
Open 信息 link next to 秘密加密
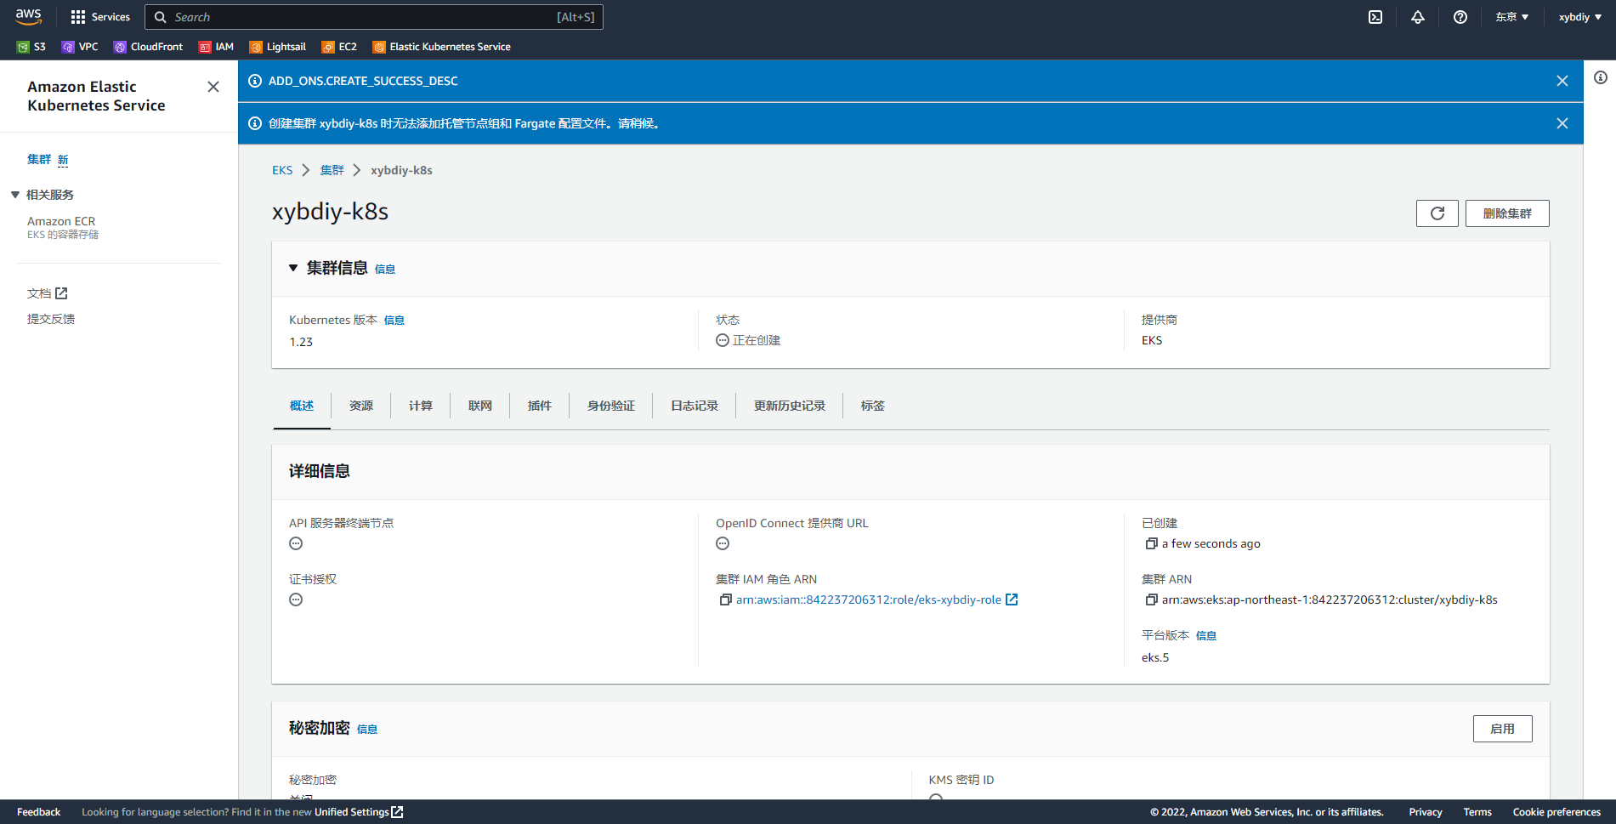pyautogui.click(x=367, y=729)
